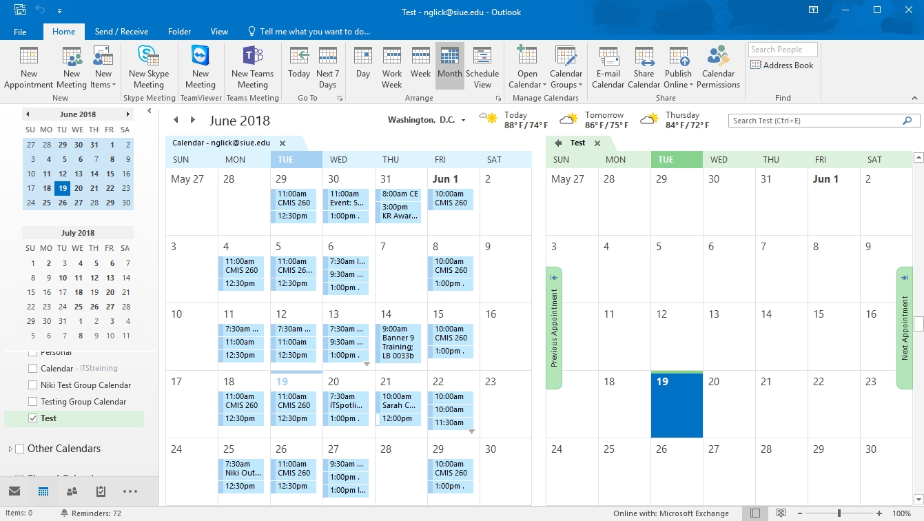924x521 pixels.
Task: Open the Send / Receive ribbon tab
Action: 121,32
